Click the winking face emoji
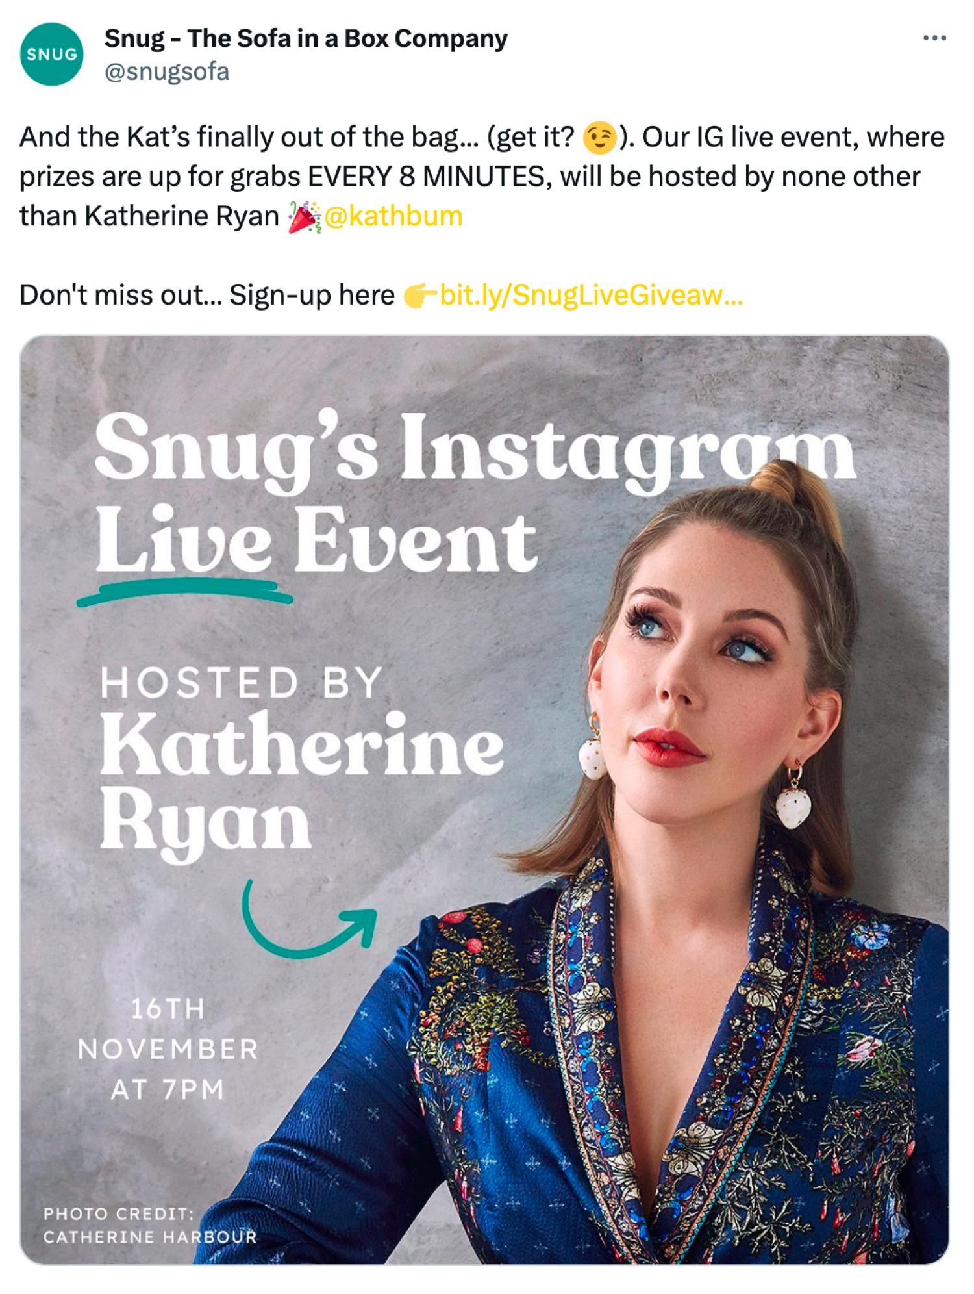This screenshot has height=1294, width=974. coord(599,138)
